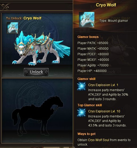
Task: Click the Player HP +480000 bonus line
Action: coord(92,71)
